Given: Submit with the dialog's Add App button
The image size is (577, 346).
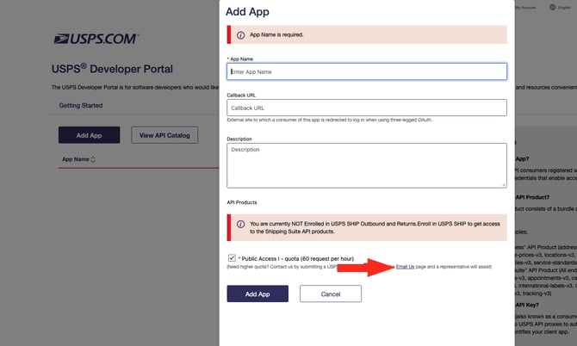Looking at the screenshot, I should (x=257, y=293).
